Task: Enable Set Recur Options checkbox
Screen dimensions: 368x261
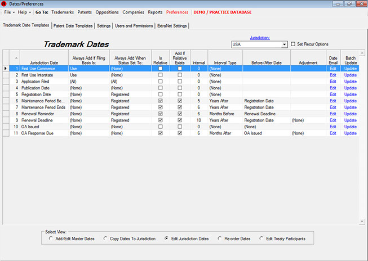Action: tap(293, 44)
